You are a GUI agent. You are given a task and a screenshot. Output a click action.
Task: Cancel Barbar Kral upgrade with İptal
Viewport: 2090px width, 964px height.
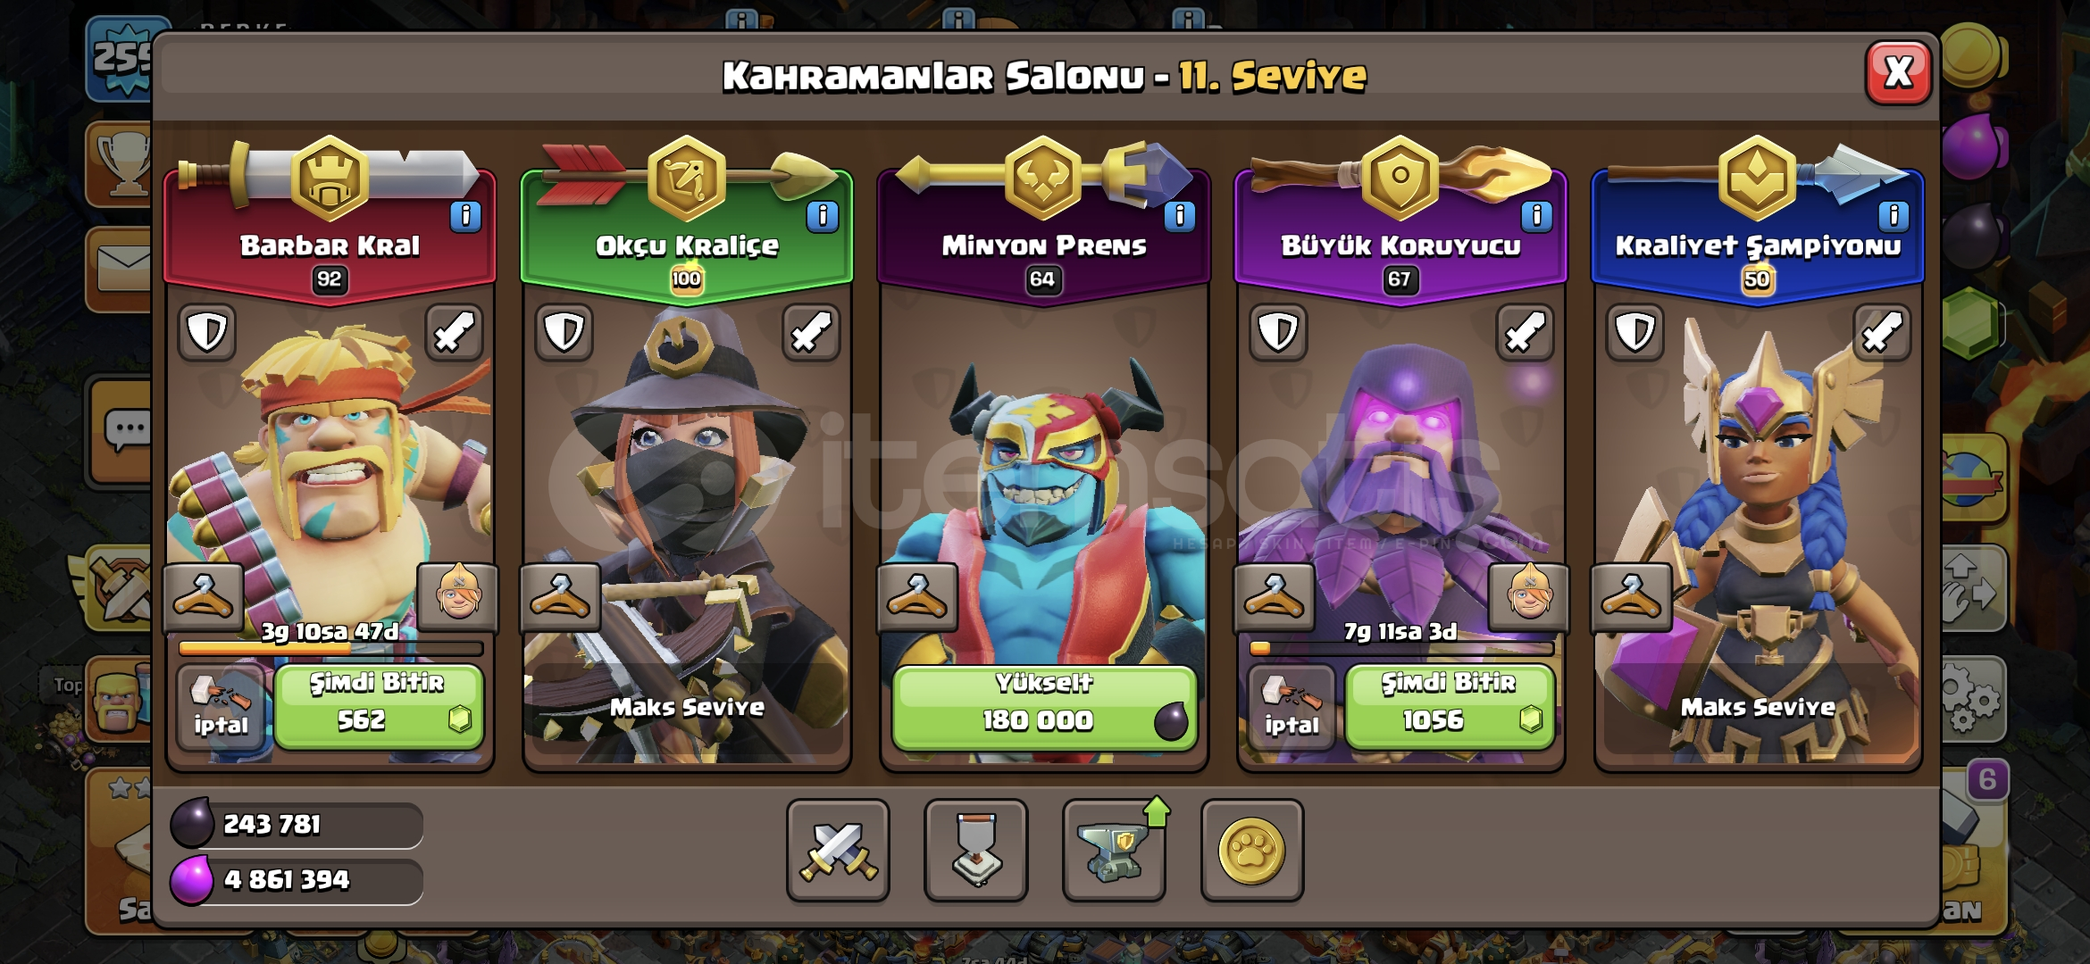(221, 707)
